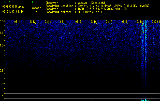Viewport: 160px width, 101px height.
Task: Click the 0312 time marker
Action: pyautogui.click(x=33, y=22)
